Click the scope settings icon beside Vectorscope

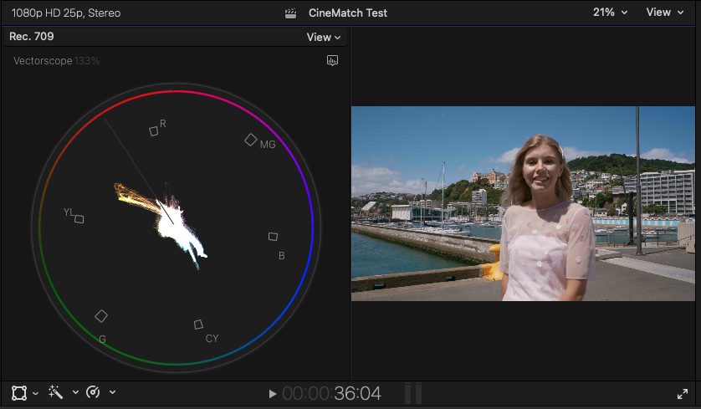point(332,61)
